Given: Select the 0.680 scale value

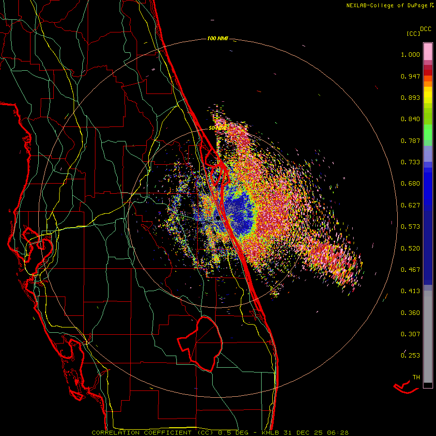Looking at the screenshot, I should [410, 184].
